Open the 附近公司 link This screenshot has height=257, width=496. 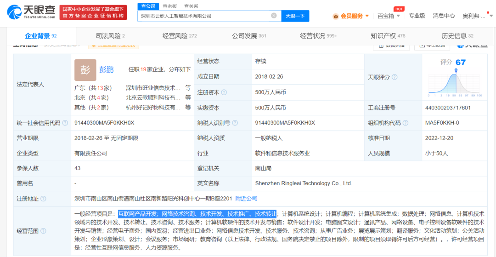[x=246, y=199]
